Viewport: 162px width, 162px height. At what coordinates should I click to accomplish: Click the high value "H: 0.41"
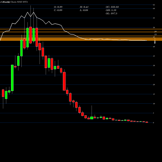pyautogui.click(x=84, y=7)
